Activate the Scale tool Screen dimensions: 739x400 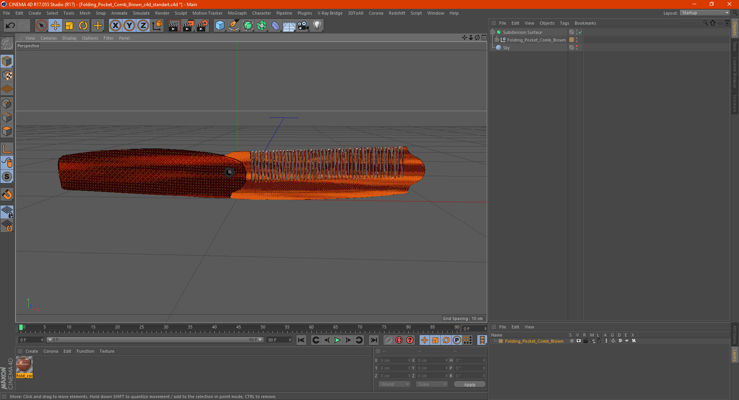(x=69, y=26)
